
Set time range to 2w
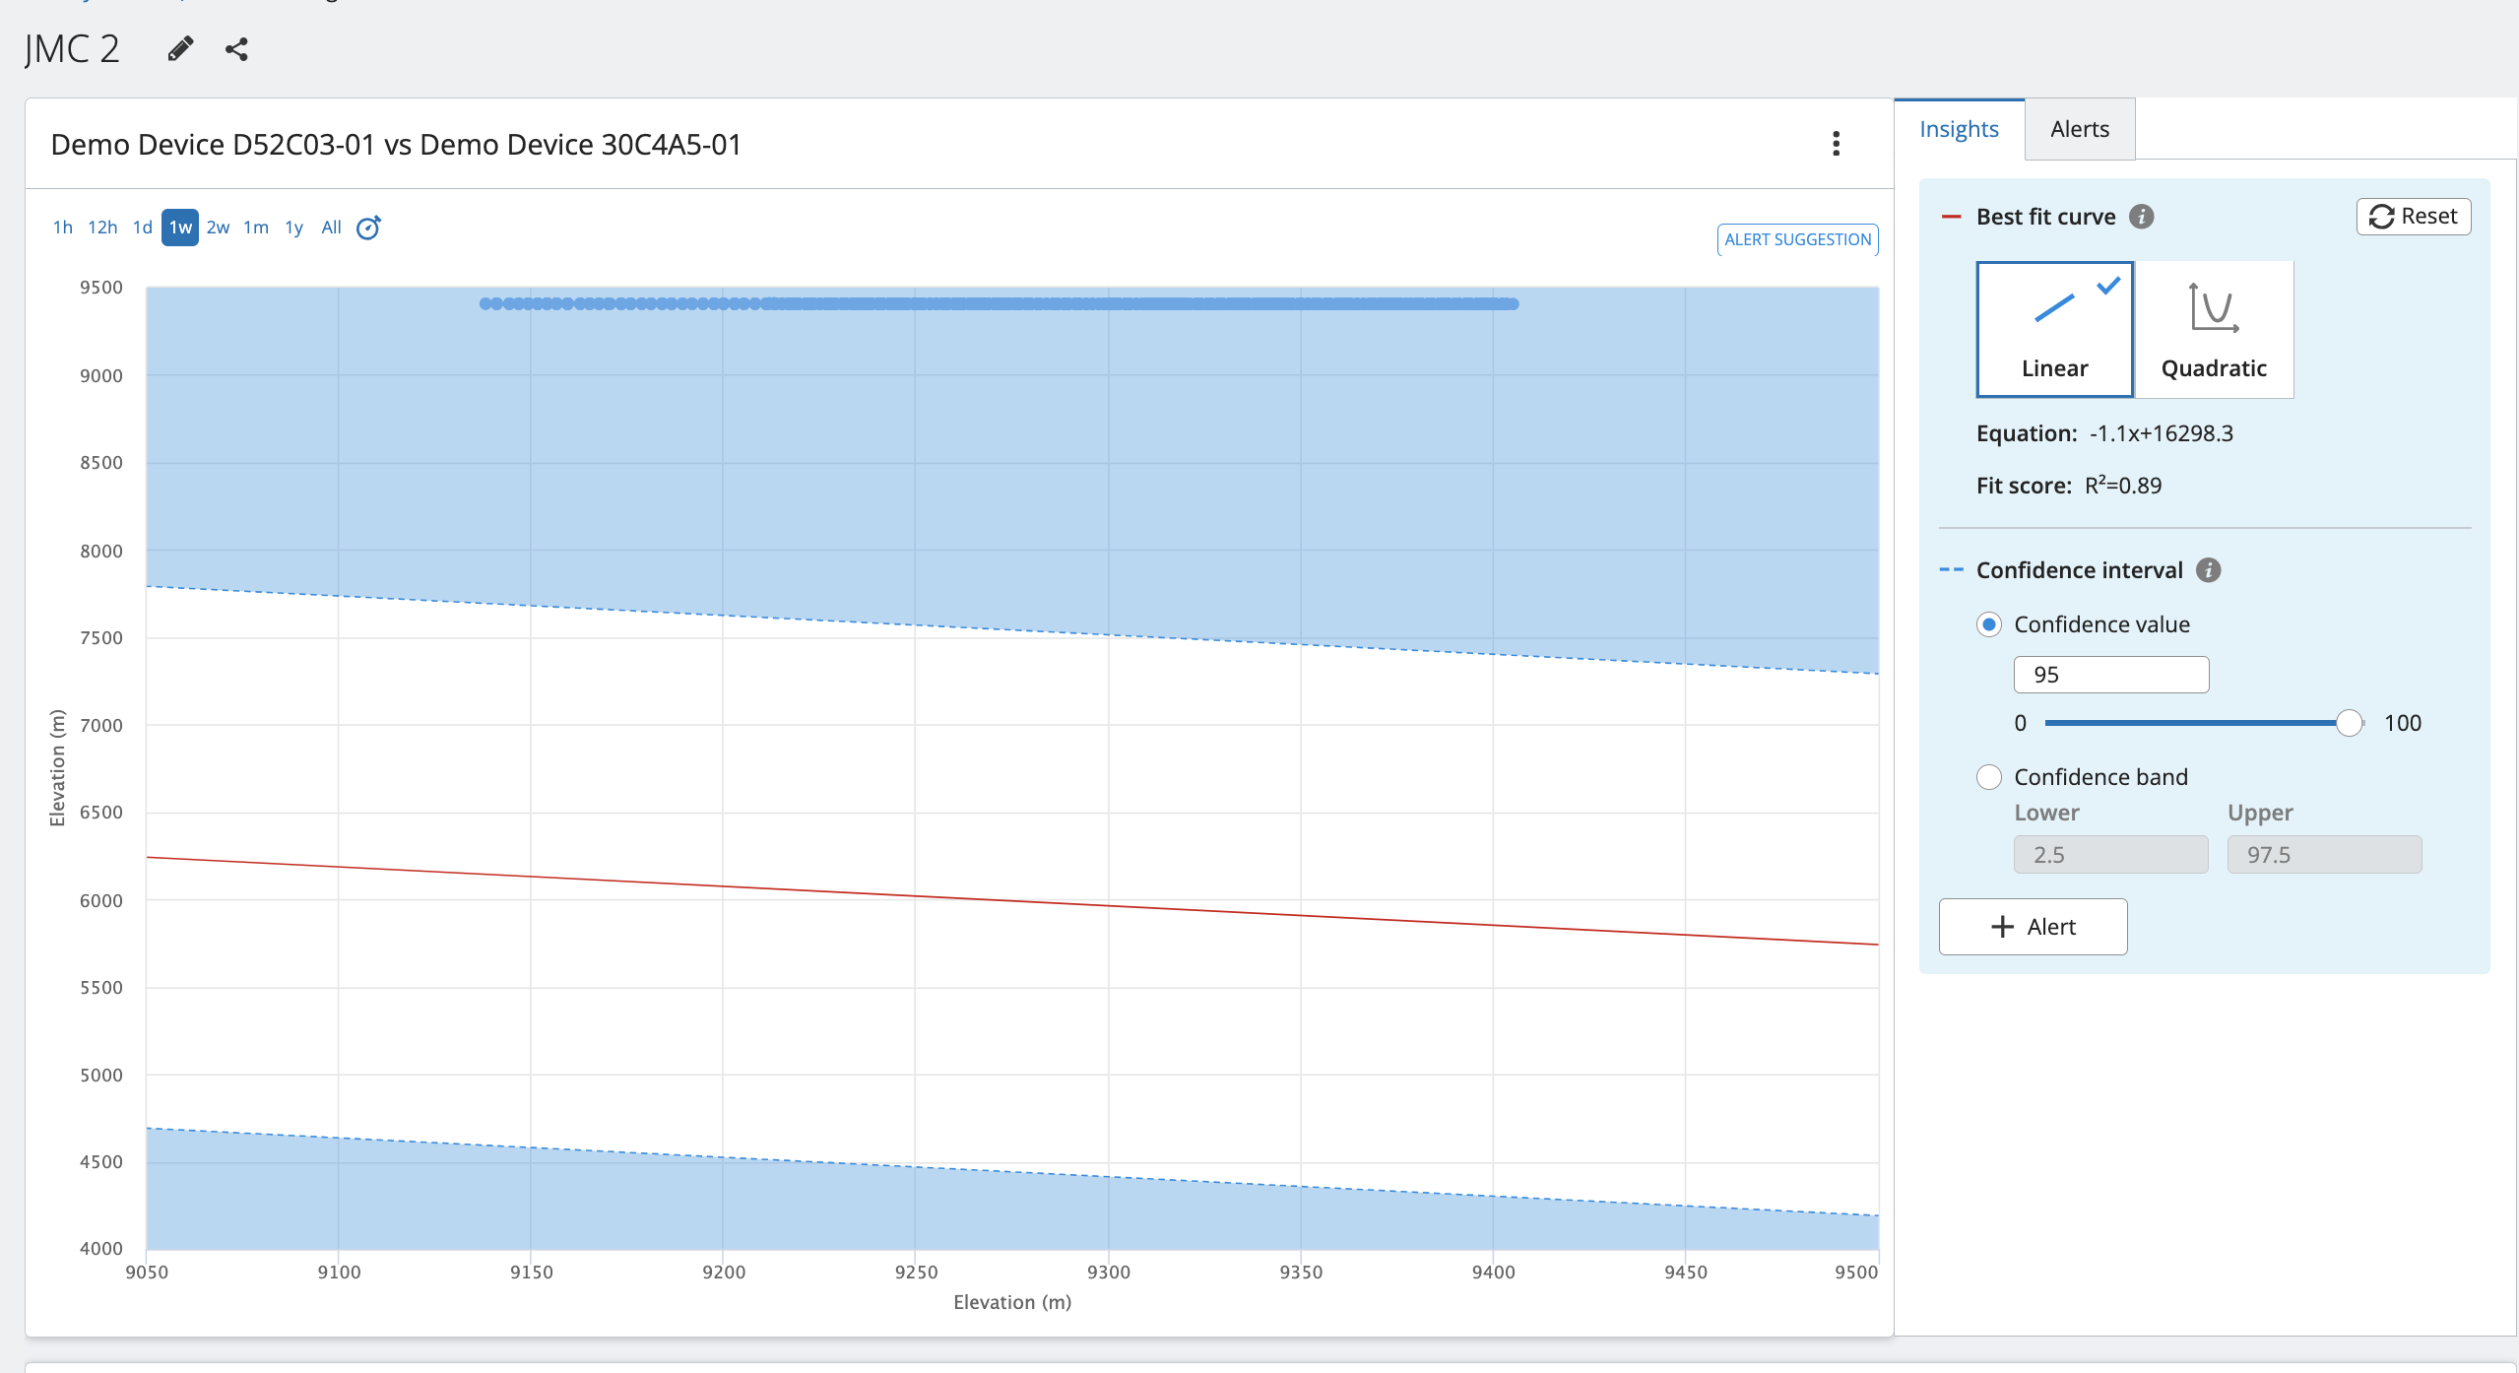[218, 228]
